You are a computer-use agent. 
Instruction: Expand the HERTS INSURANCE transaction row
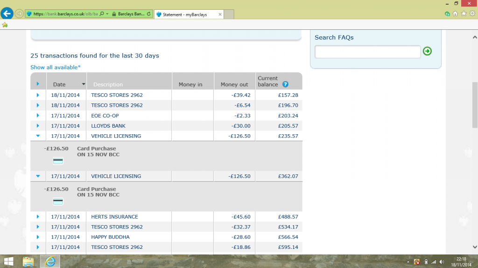[x=38, y=217]
